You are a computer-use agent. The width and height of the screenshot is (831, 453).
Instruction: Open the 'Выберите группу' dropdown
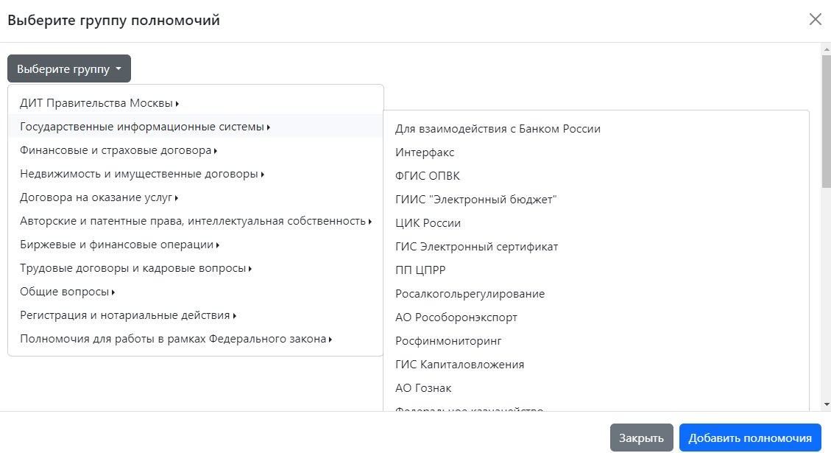(x=69, y=69)
